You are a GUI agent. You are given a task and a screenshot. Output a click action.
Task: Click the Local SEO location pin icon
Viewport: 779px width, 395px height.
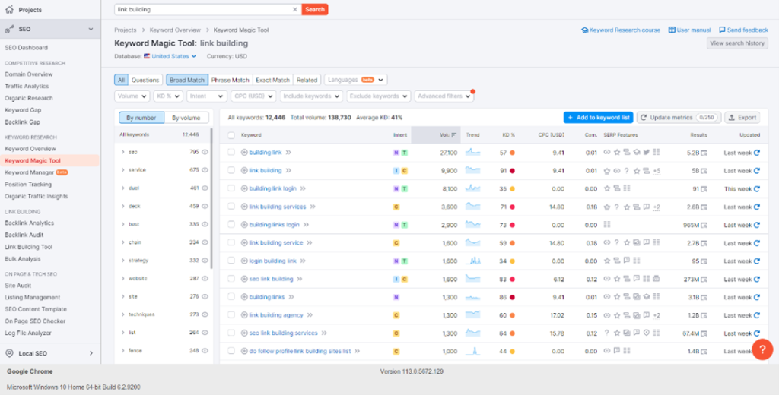[9, 353]
